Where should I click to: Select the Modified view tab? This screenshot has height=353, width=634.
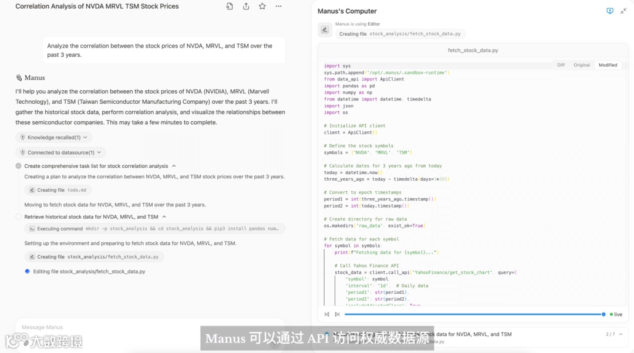click(x=608, y=65)
